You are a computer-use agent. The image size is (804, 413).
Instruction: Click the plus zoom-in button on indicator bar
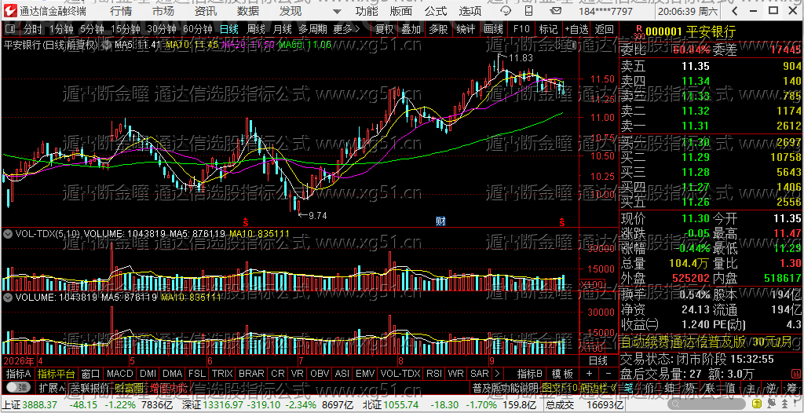tap(589, 373)
